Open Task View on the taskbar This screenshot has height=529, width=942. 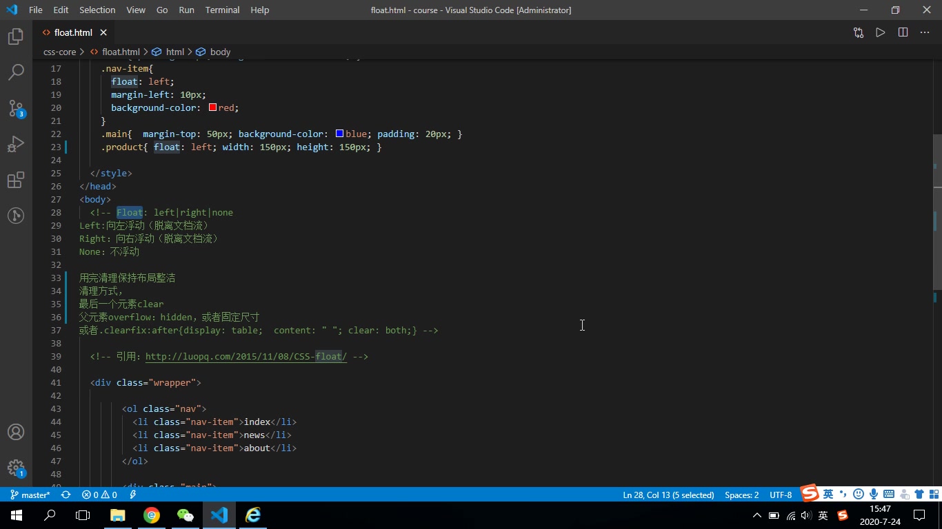pos(83,515)
